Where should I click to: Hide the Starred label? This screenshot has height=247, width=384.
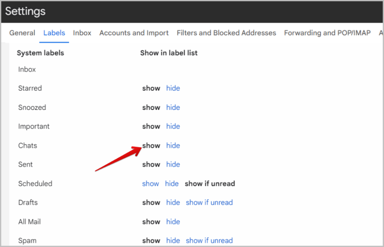tap(173, 88)
